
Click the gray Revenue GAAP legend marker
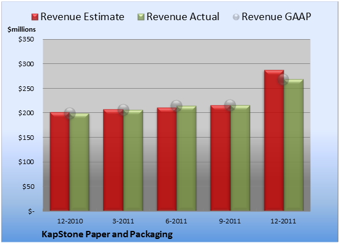click(236, 17)
